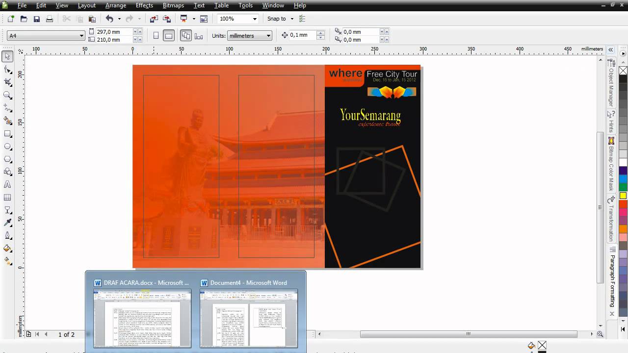
Task: Click the page width 297,0 mm field
Action: coord(114,32)
